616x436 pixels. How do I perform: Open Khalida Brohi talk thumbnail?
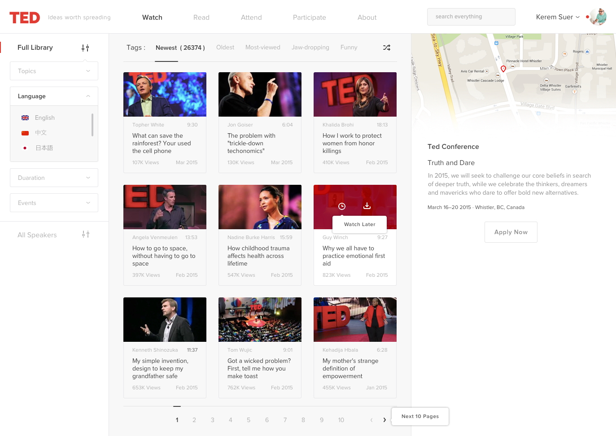(355, 94)
